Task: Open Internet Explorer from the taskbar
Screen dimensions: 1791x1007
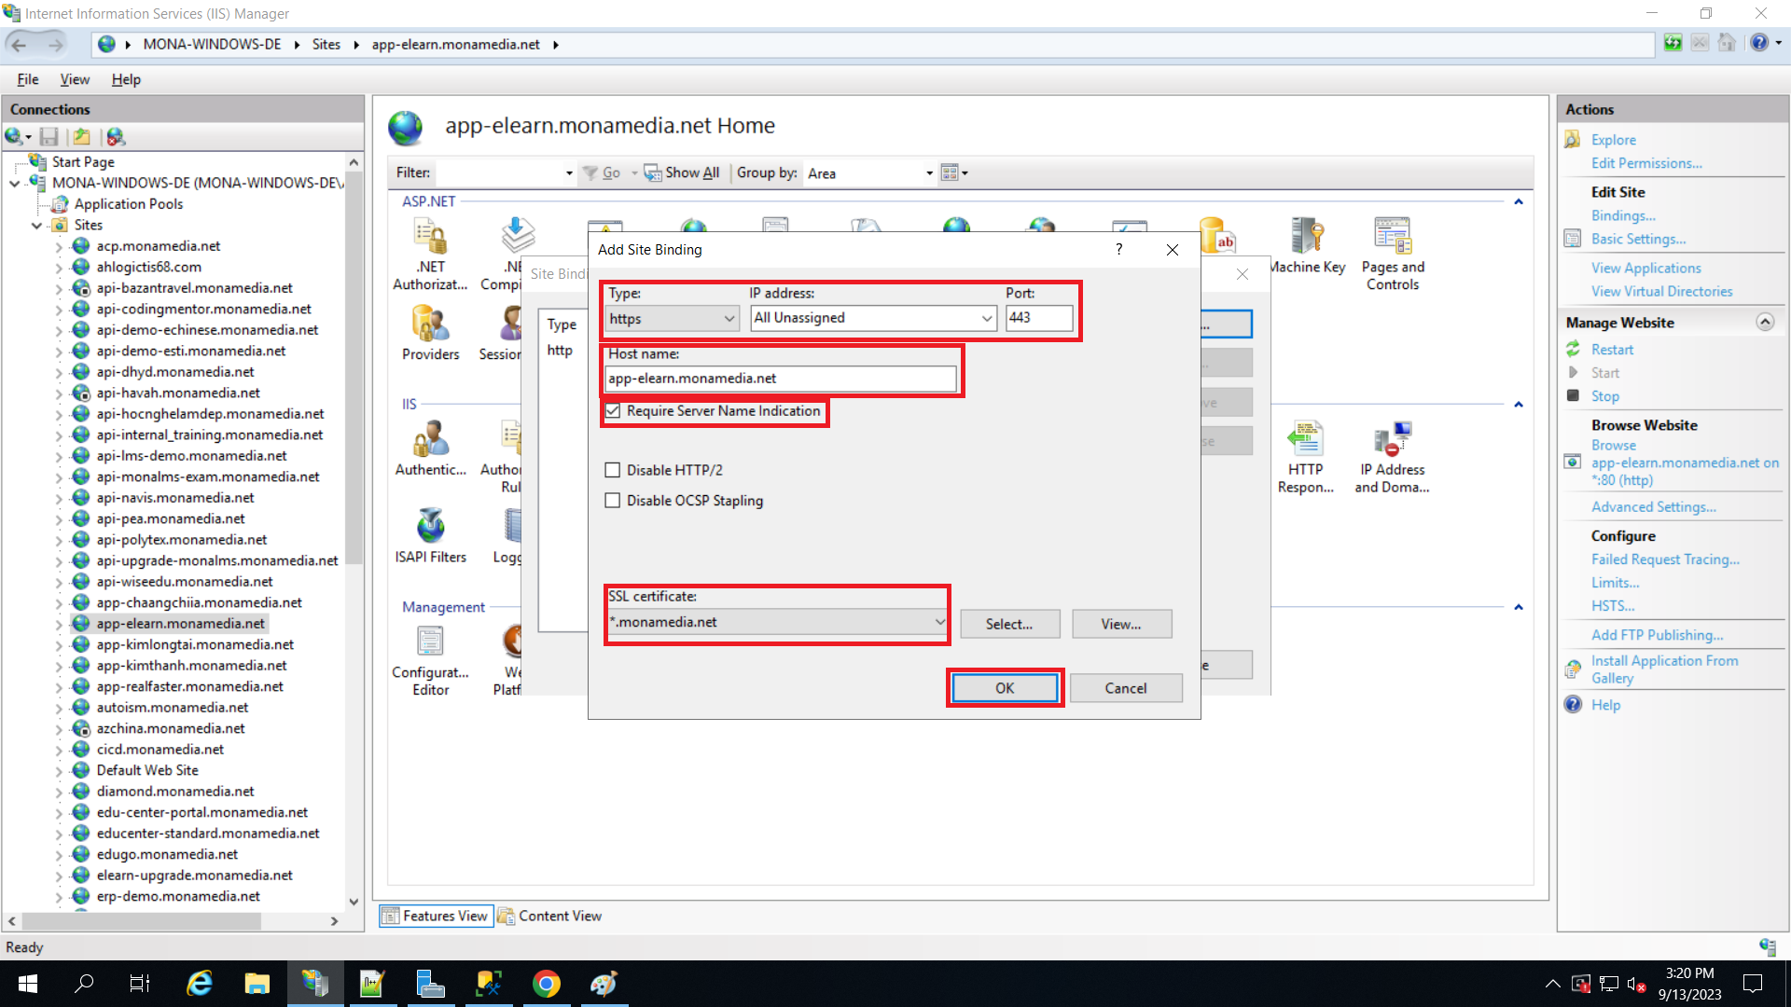Action: [x=200, y=984]
